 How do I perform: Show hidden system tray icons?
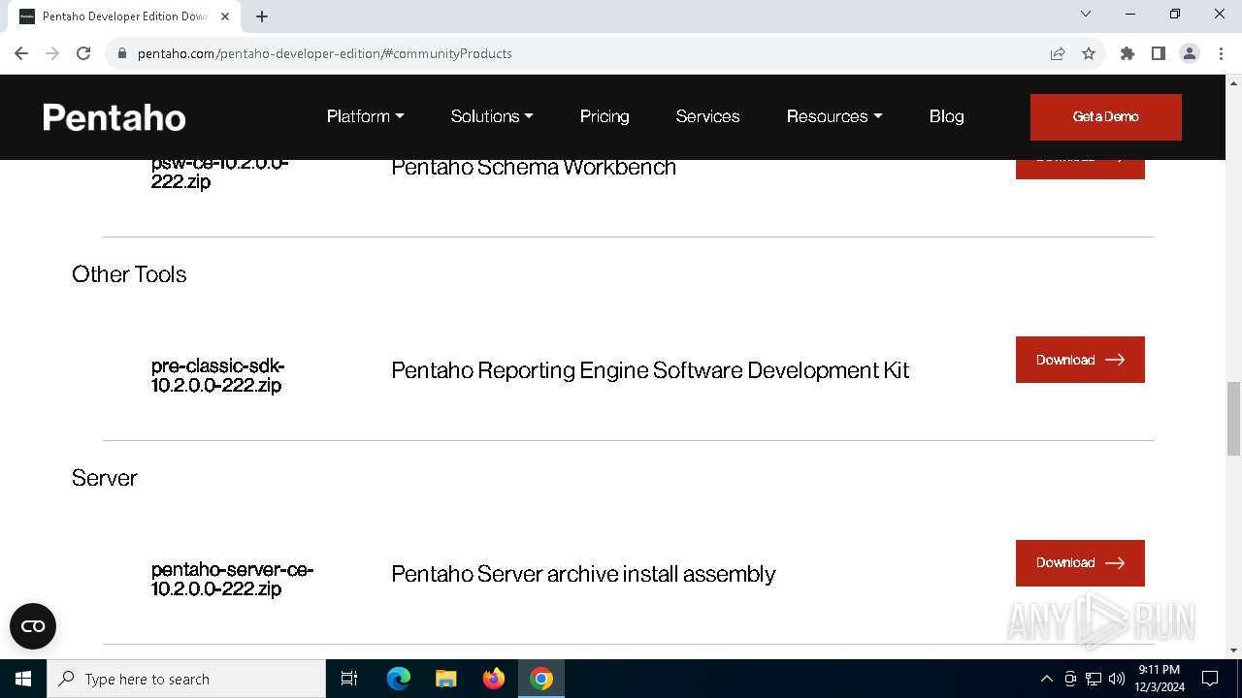coord(1046,679)
